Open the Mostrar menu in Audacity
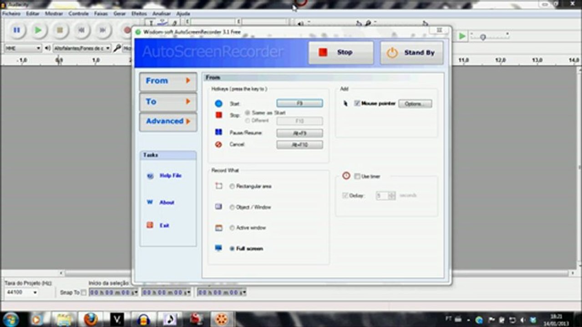 (54, 14)
